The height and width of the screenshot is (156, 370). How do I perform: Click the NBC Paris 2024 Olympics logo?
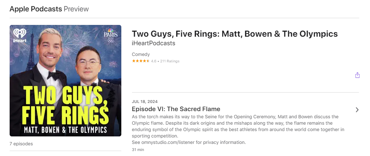point(110,36)
